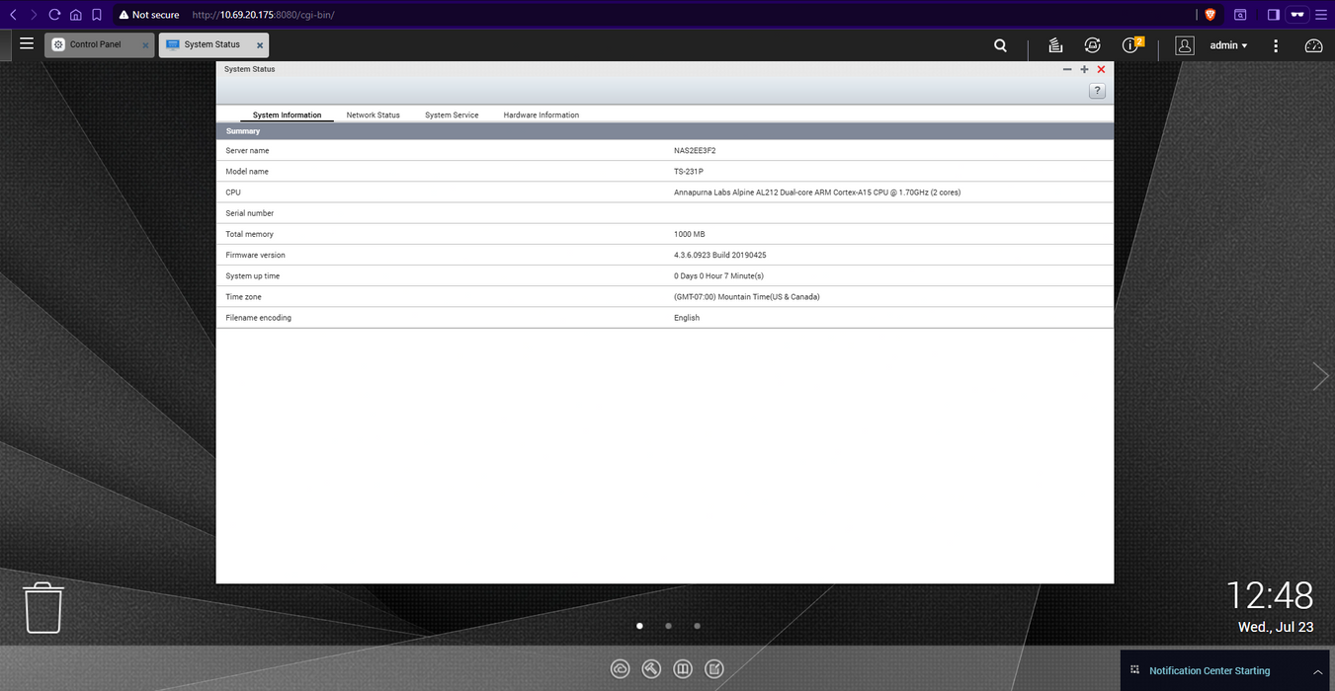Click the help question mark button
Image resolution: width=1335 pixels, height=691 pixels.
[1097, 91]
